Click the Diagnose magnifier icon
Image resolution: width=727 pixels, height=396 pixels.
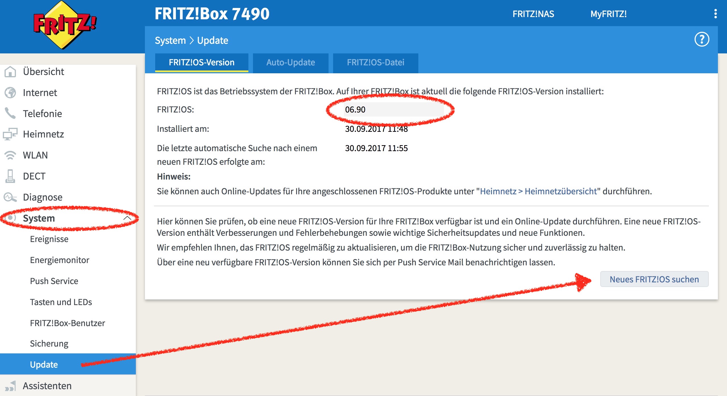[10, 197]
